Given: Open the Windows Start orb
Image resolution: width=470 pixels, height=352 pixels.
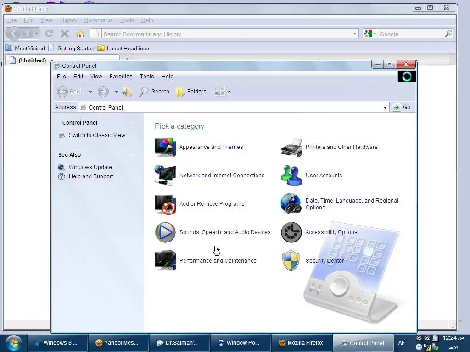Looking at the screenshot, I should coord(13,343).
